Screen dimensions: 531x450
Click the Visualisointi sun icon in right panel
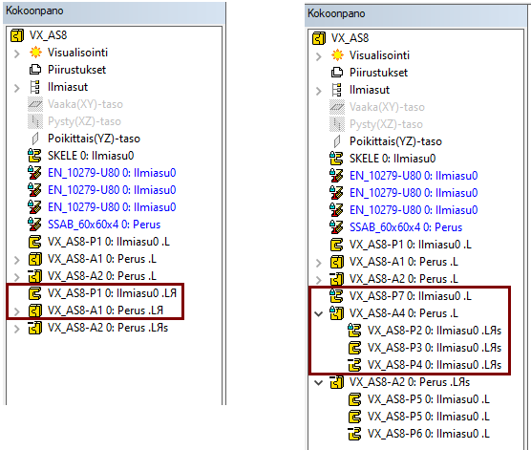coord(337,55)
